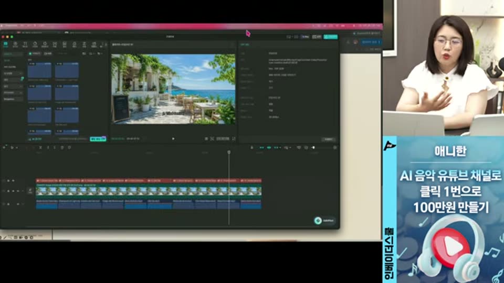Expand the hidden toolbar tabs with the double-arrow

pos(106,44)
